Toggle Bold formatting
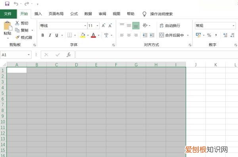 (43, 35)
